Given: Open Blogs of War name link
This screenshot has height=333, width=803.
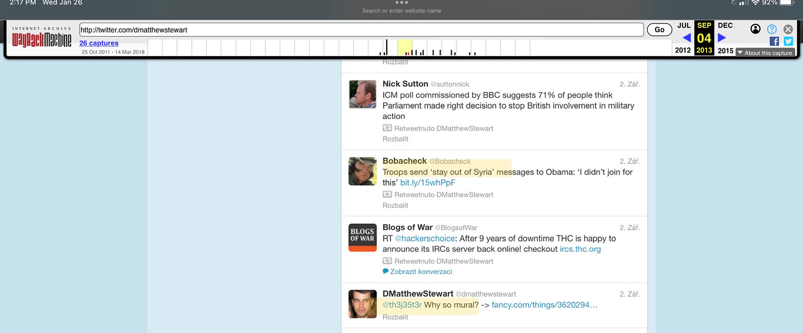Looking at the screenshot, I should [x=408, y=228].
